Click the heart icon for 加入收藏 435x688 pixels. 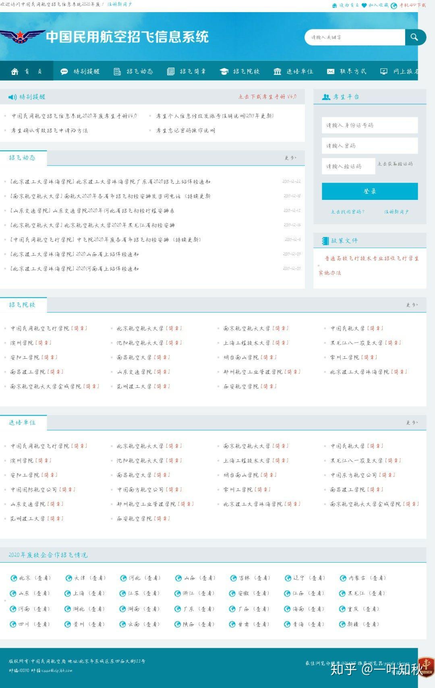click(364, 5)
